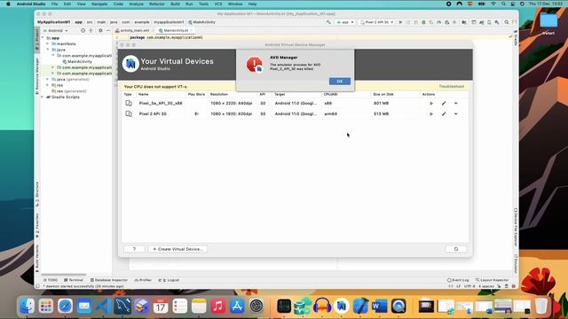Hide the project panel with minus icon
Screen dimensions: 568x319
click(x=108, y=31)
